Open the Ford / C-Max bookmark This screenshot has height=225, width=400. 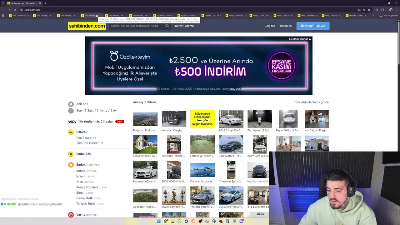tap(260, 16)
